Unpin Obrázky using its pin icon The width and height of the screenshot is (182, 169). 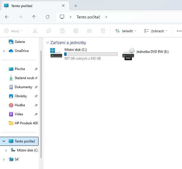(x=36, y=96)
